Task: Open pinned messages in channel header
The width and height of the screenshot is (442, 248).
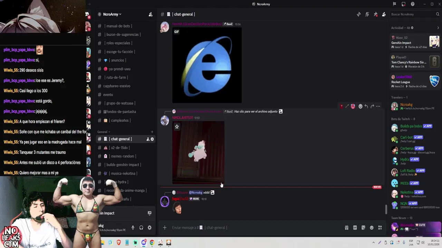Action: pos(375,14)
